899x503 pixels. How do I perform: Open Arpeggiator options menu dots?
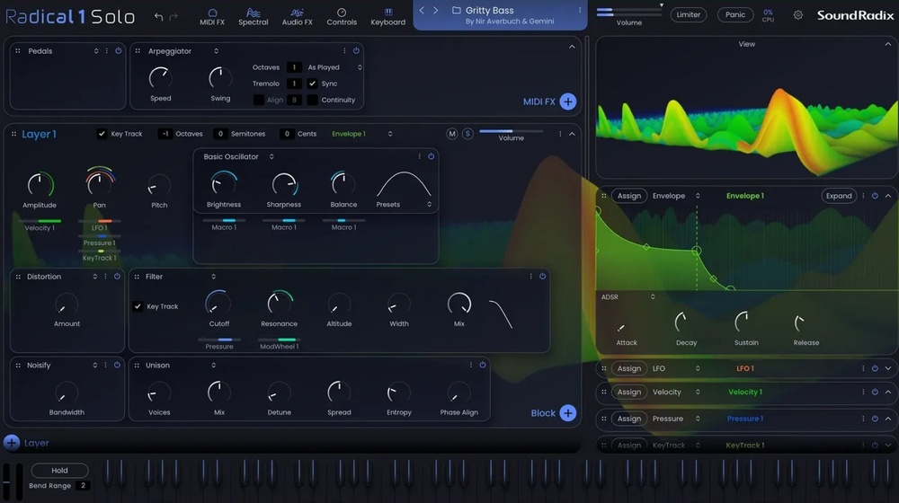344,51
